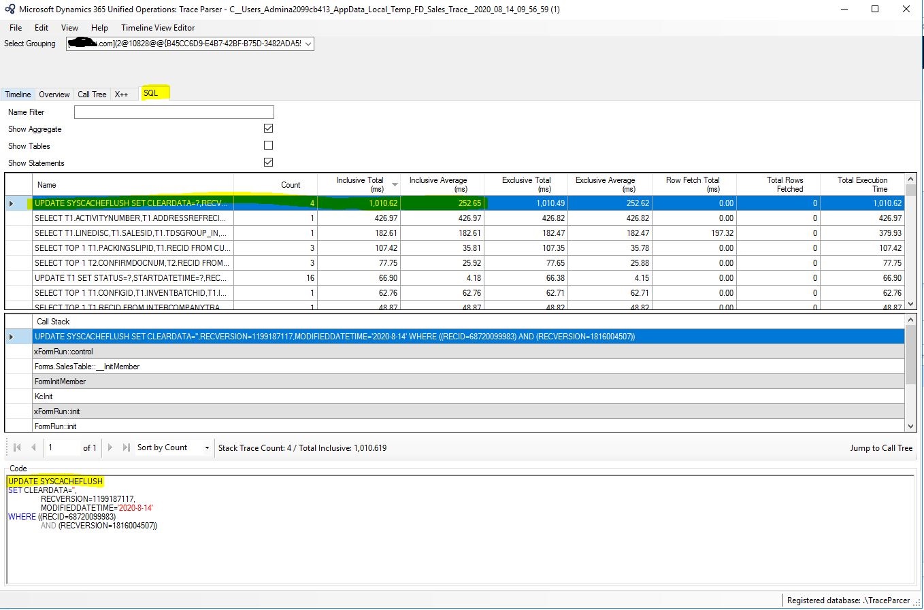
Task: Sort by the Count column header
Action: (275, 185)
